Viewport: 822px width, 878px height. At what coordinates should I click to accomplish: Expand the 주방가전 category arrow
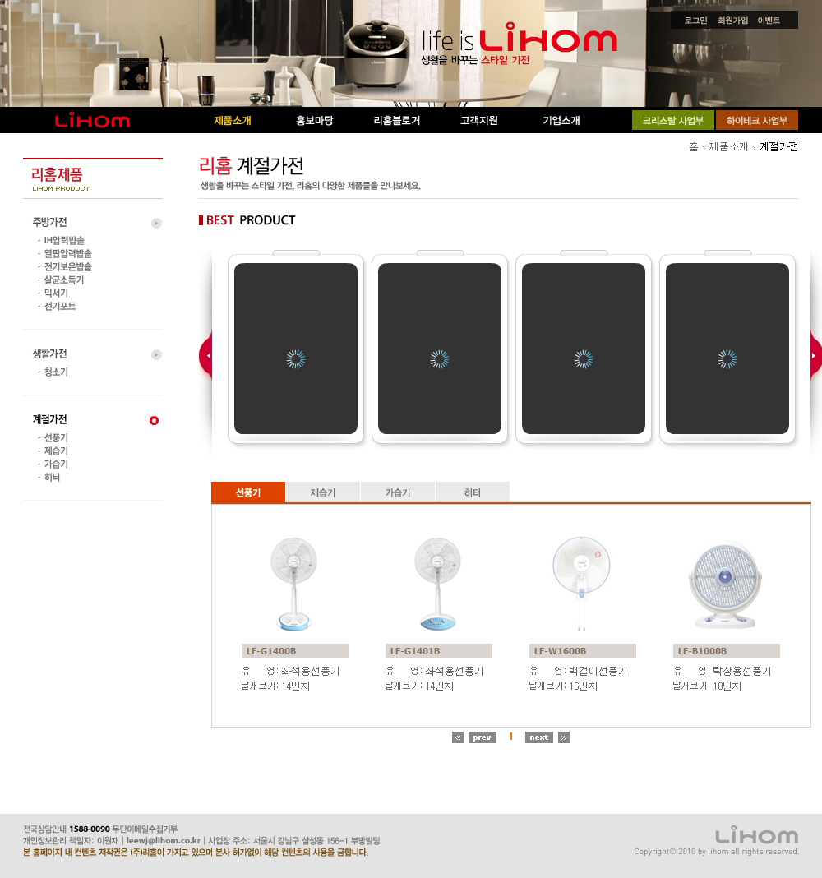coord(157,223)
